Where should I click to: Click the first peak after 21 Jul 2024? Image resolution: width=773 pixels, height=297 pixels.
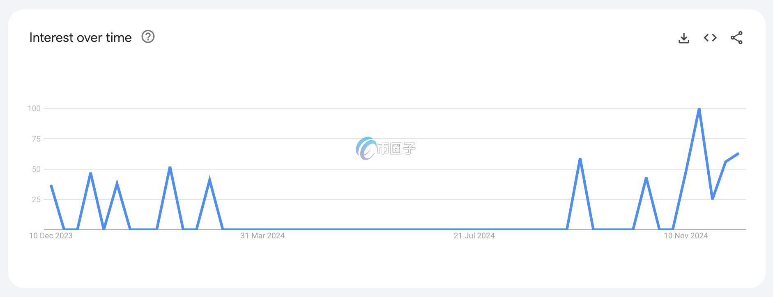click(x=580, y=158)
